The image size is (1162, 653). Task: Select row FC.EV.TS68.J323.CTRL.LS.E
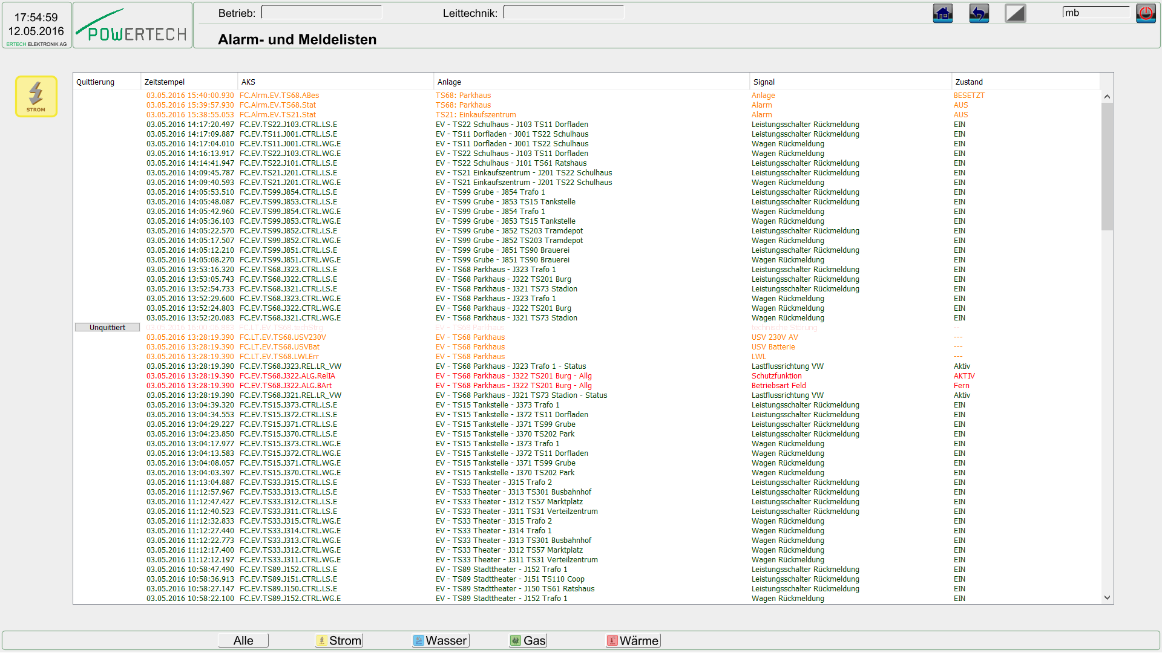coord(587,270)
